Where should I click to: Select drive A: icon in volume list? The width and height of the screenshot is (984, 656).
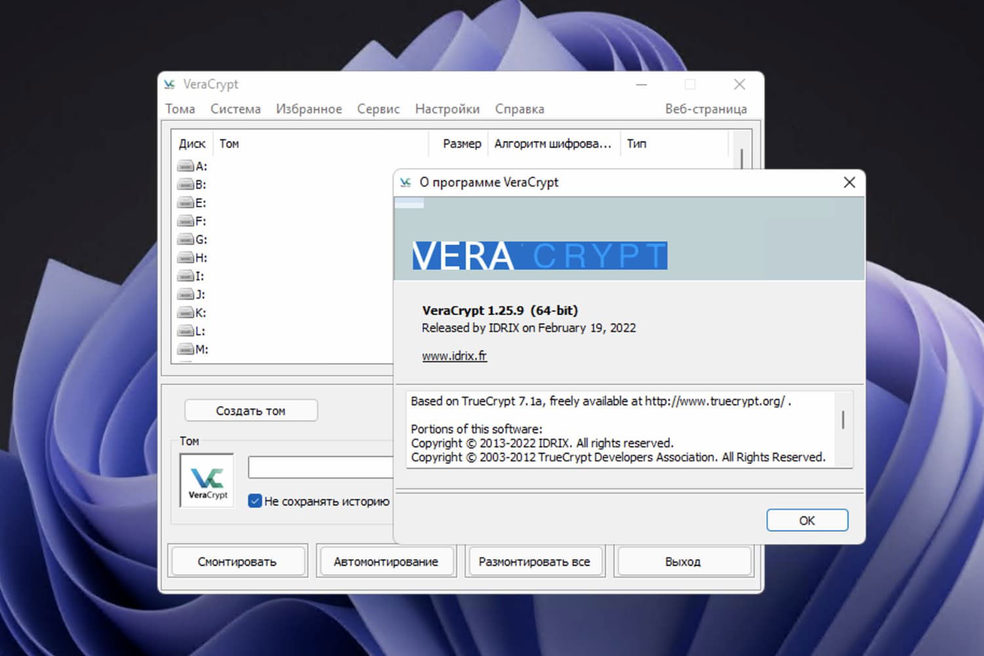(x=186, y=167)
